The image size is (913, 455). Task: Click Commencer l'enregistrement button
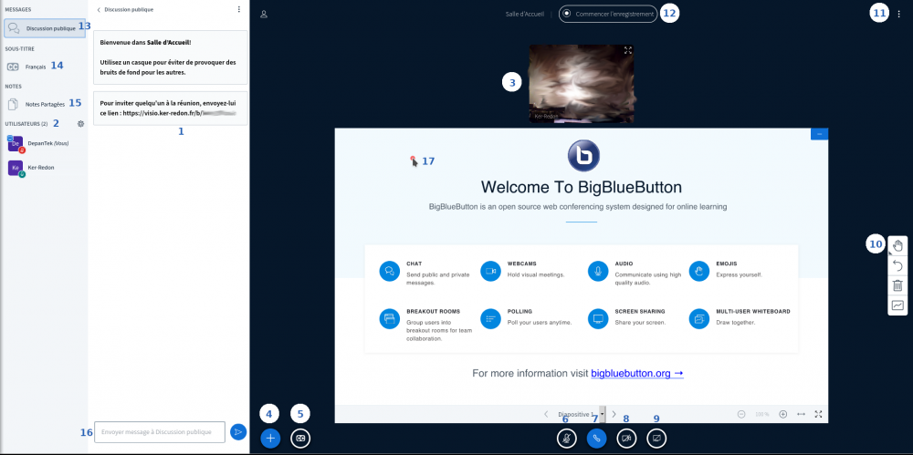[607, 14]
